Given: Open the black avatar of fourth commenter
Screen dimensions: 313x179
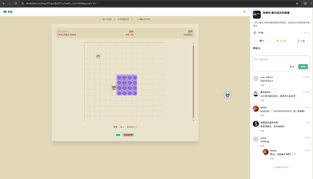Looking at the screenshot, I should (256, 124).
